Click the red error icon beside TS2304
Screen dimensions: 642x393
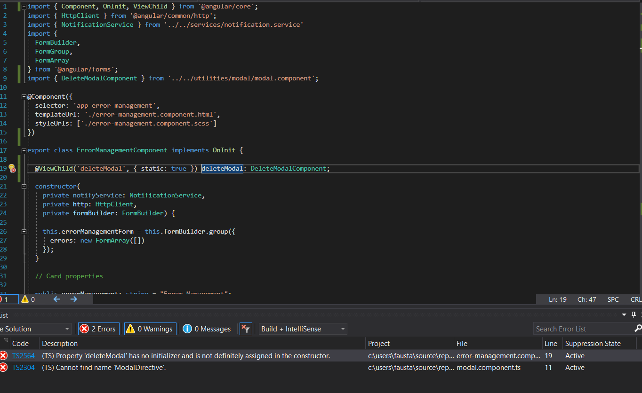4,368
